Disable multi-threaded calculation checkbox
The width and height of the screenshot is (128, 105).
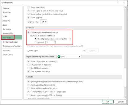tap(28, 32)
